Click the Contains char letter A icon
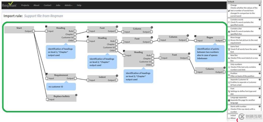The width and height of the screenshot is (263, 122). (x=229, y=31)
